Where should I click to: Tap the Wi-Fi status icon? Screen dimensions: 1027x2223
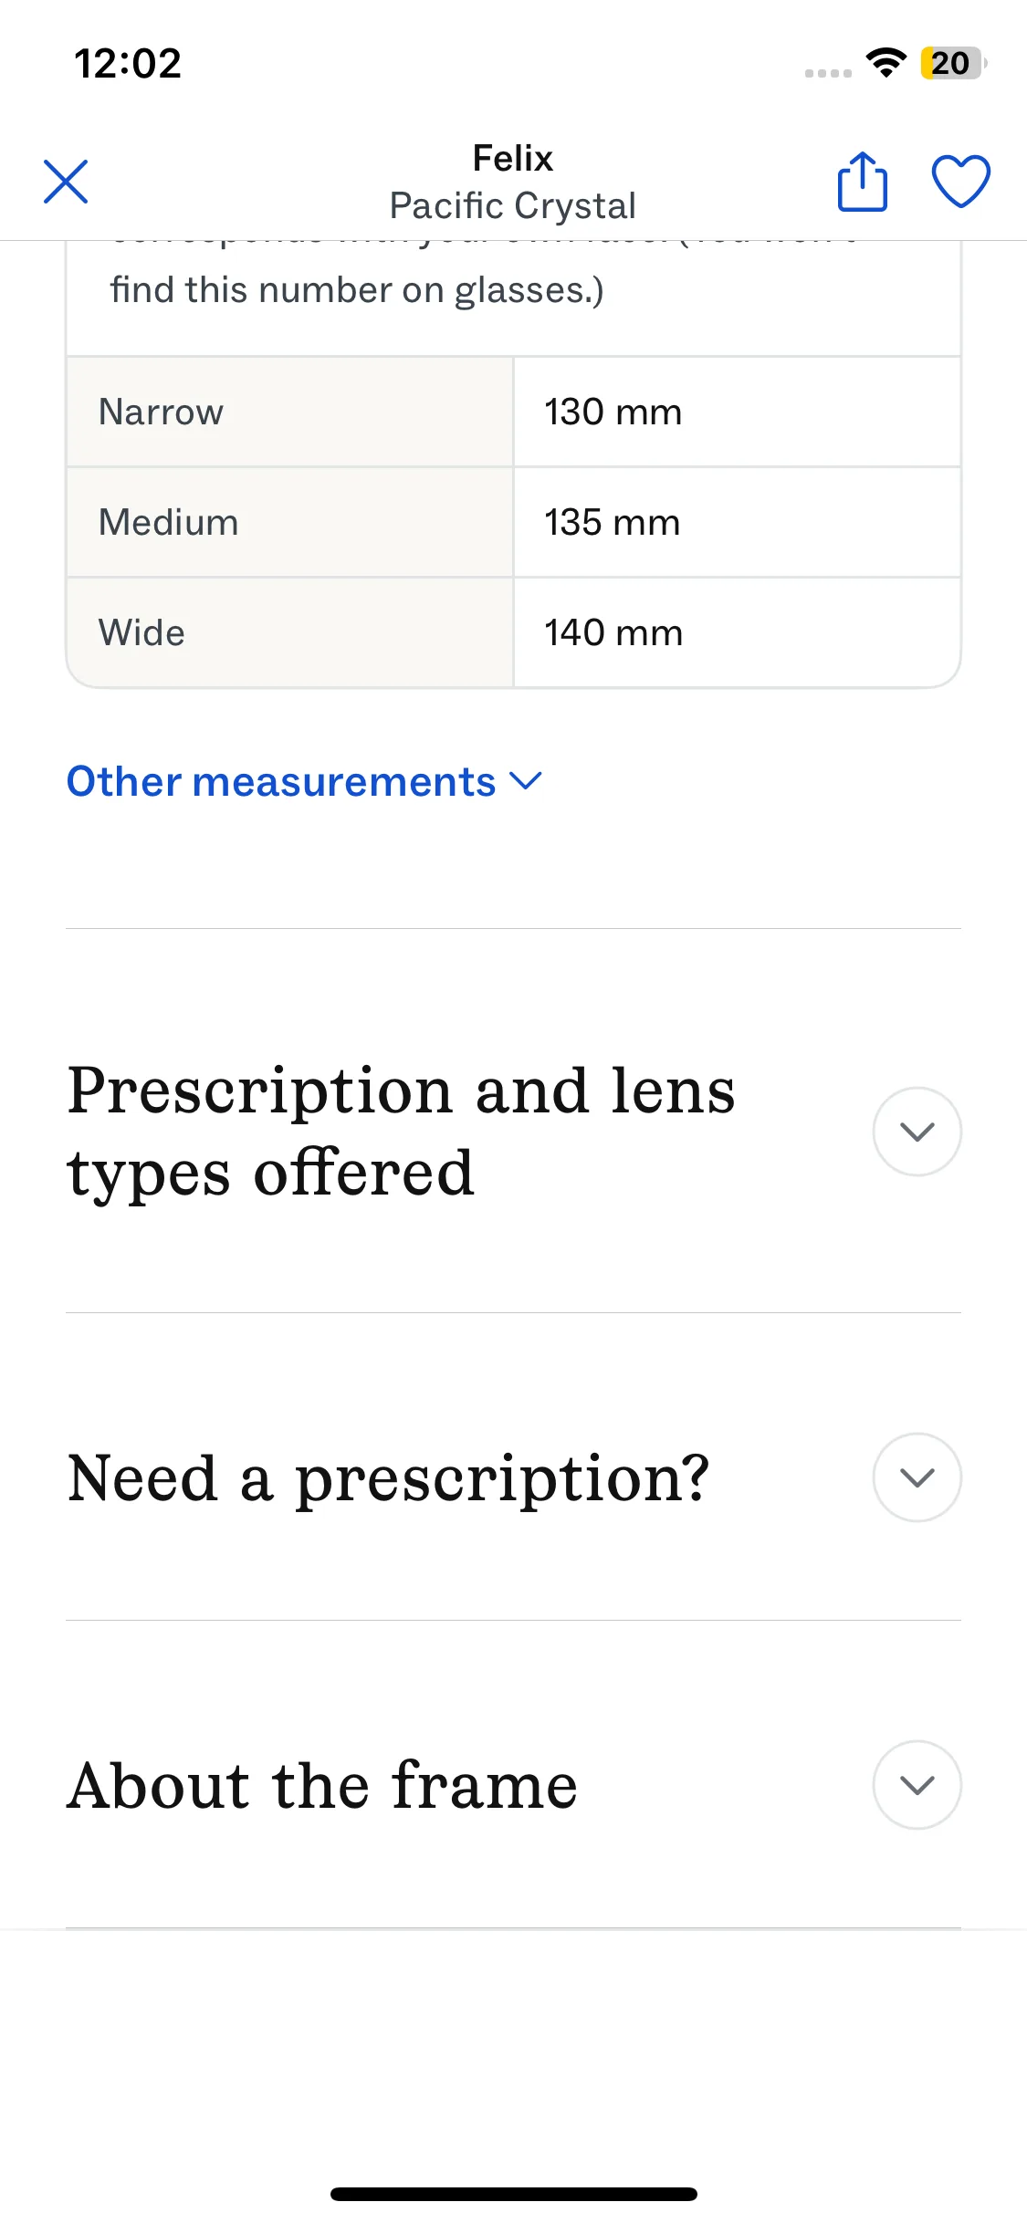886,63
